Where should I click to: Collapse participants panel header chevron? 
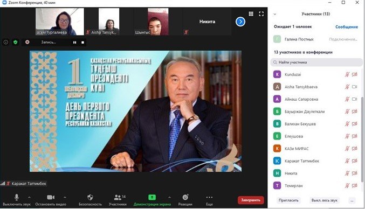click(275, 14)
